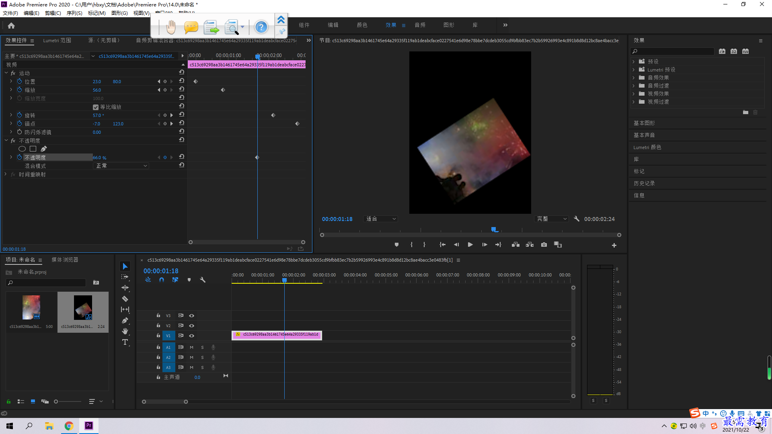Show more workspaces overflow chevron
Image resolution: width=772 pixels, height=434 pixels.
[x=505, y=25]
